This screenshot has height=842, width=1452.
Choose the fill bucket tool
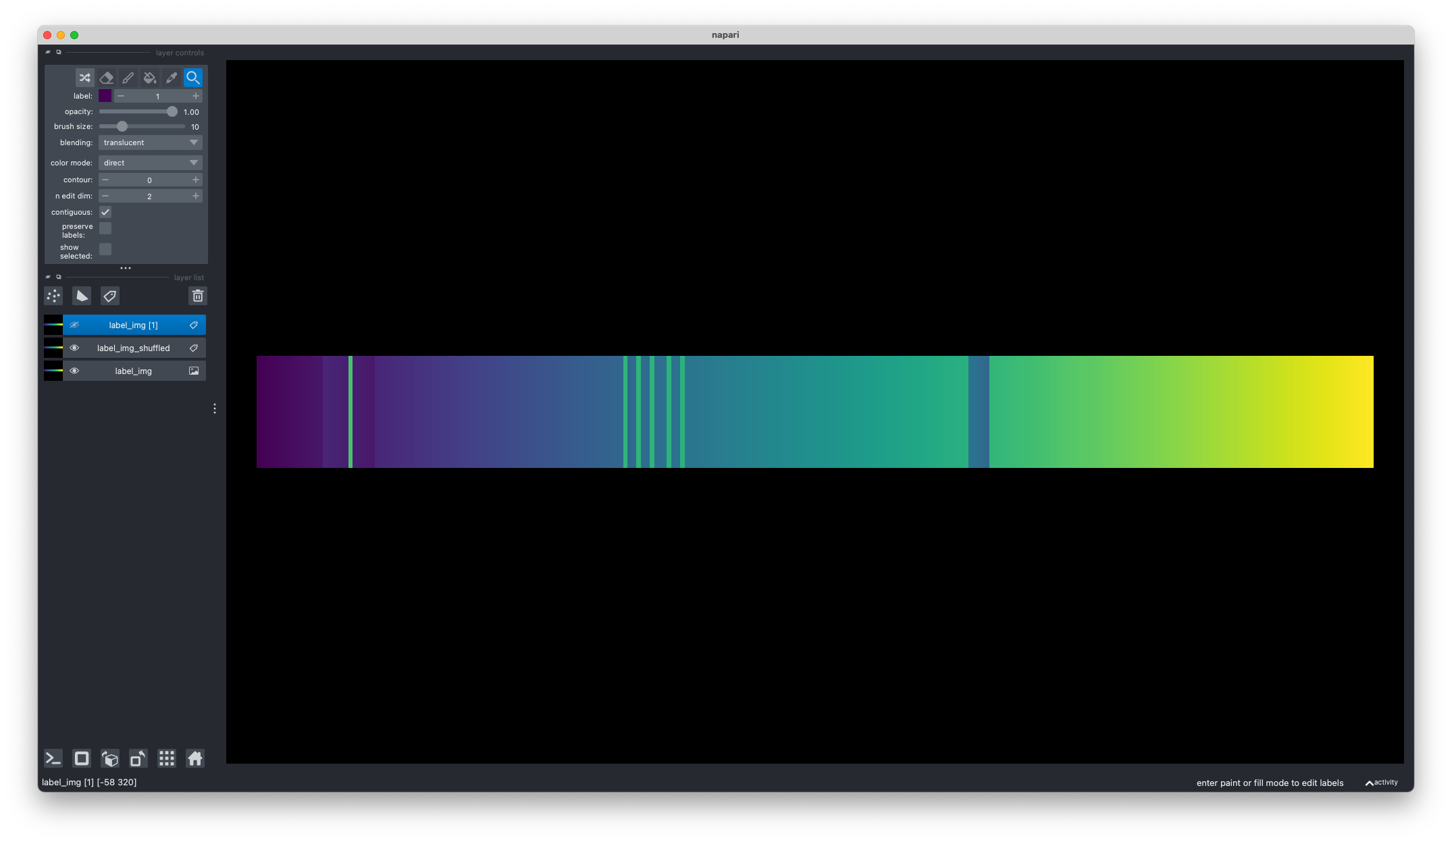pyautogui.click(x=149, y=78)
